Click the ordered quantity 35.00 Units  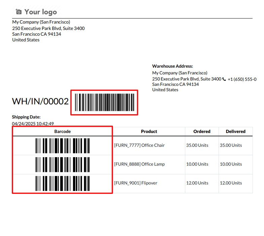point(197,145)
